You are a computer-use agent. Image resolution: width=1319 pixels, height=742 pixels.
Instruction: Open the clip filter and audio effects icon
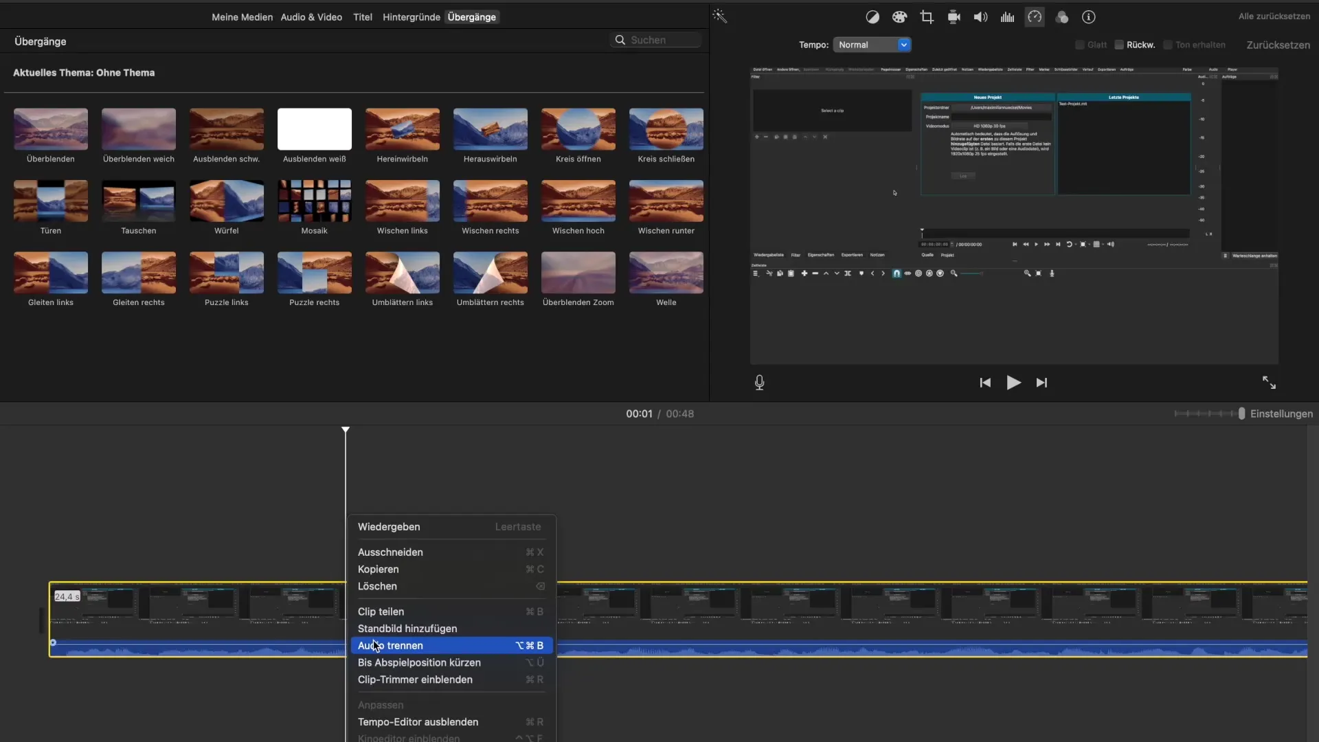point(1061,17)
